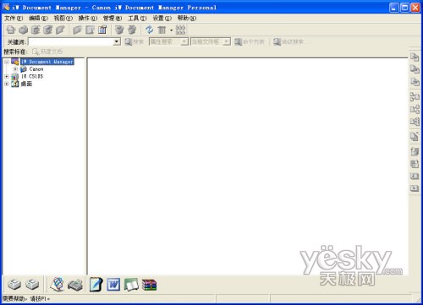
Task: Select the iW Document Manager root item
Action: pos(47,62)
